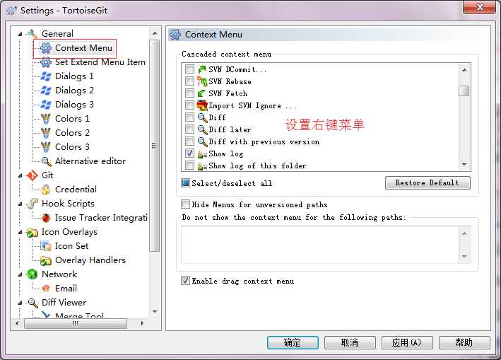Viewport: 501px width, 360px height.
Task: Click the Colors 3 palette icon
Action: coord(46,146)
